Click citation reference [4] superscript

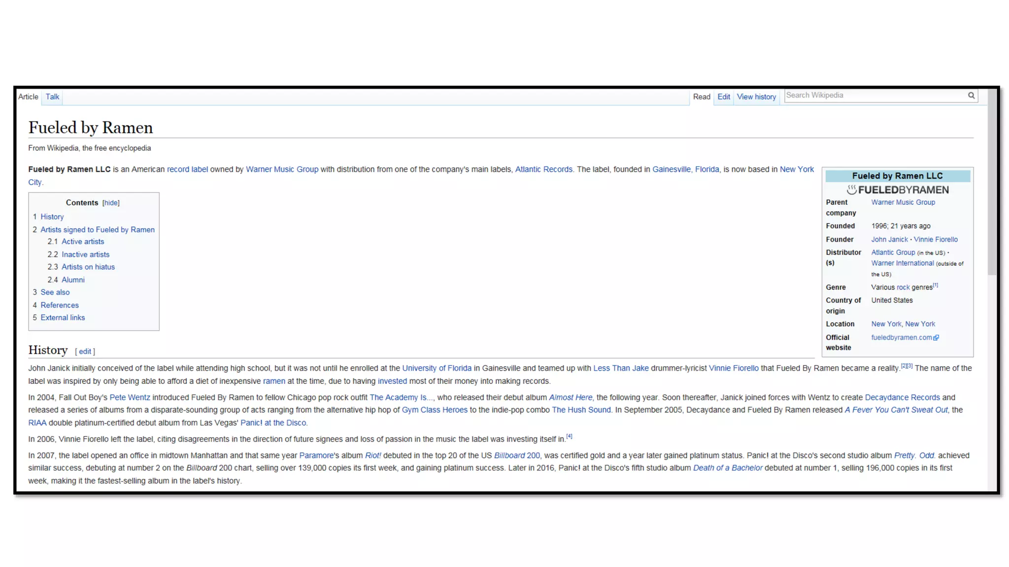point(569,437)
